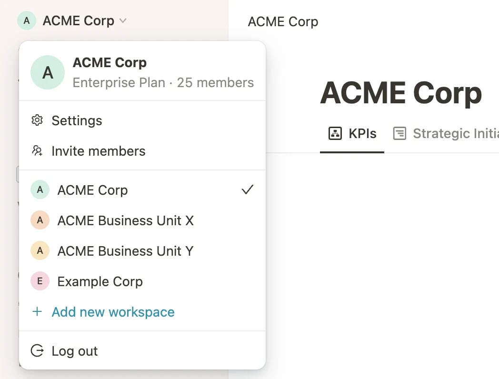Click the pink E avatar for Example Corp
The image size is (499, 379).
40,281
